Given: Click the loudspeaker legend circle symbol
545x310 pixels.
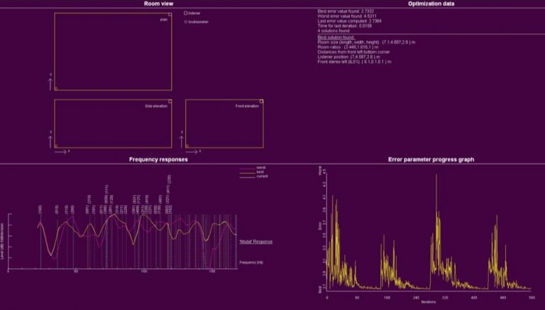Looking at the screenshot, I should tap(186, 22).
